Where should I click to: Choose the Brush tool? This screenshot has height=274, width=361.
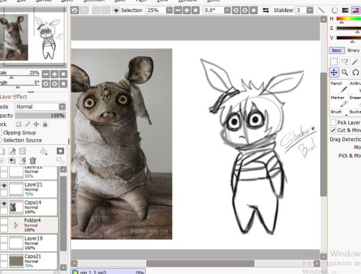point(339,112)
